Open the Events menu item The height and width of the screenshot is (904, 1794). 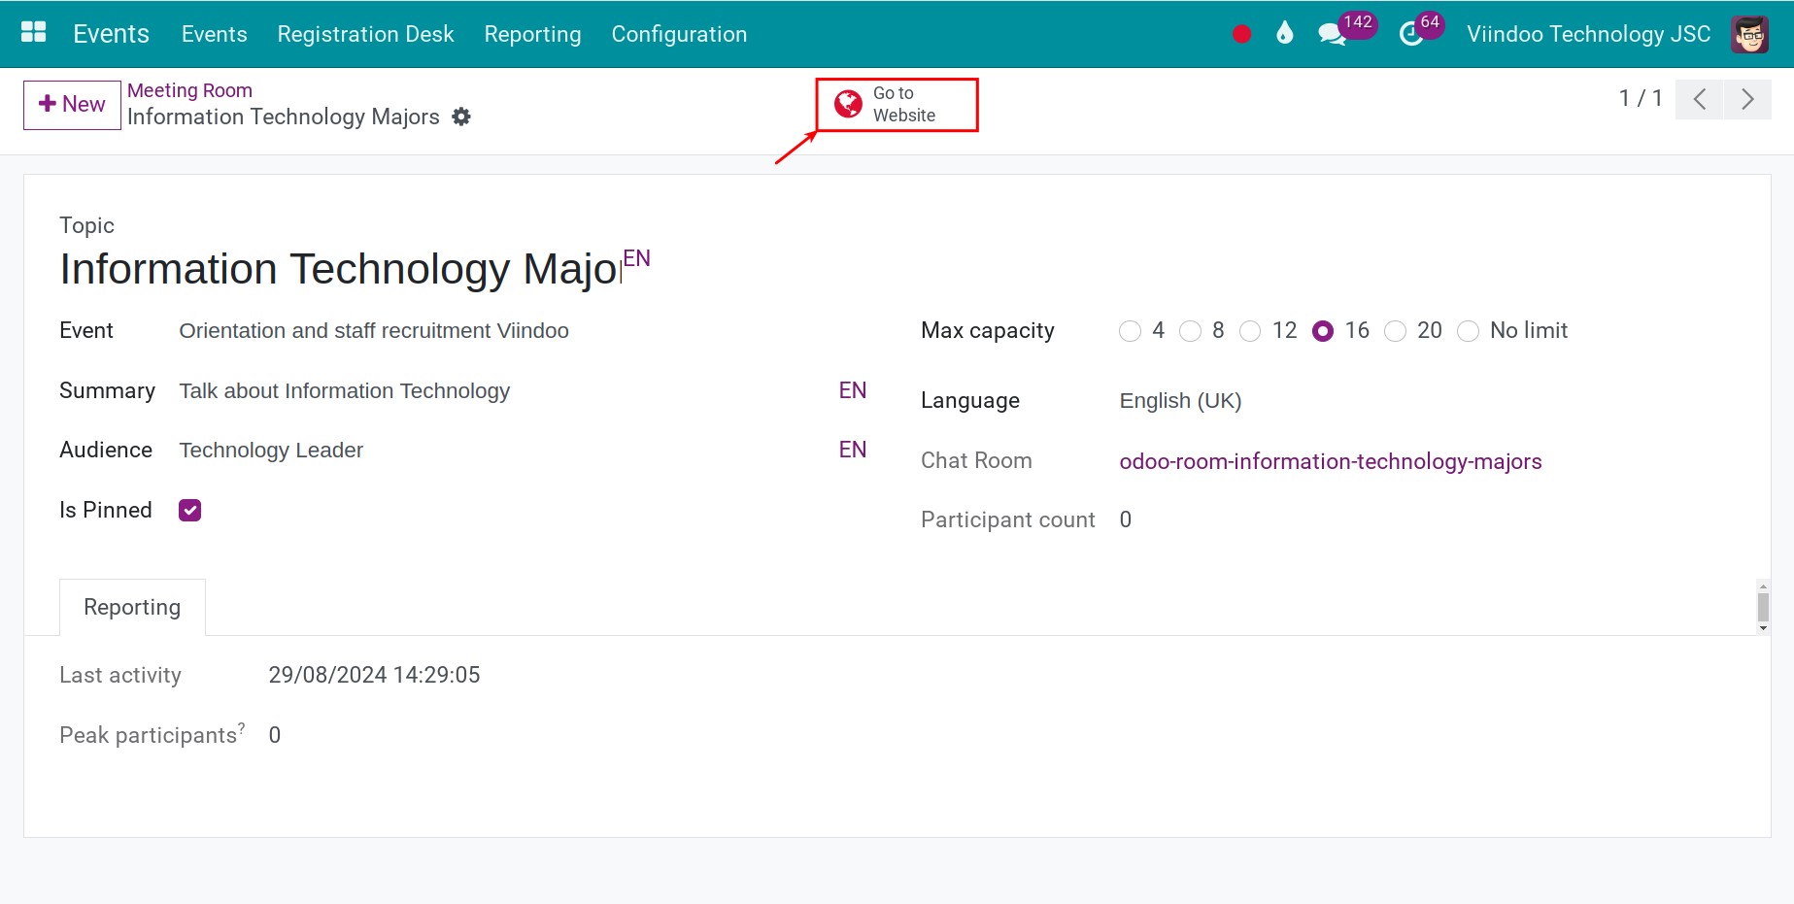pos(215,34)
